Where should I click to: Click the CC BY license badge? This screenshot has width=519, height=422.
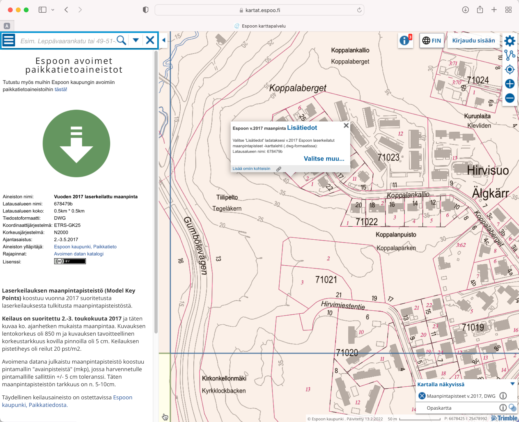(70, 261)
